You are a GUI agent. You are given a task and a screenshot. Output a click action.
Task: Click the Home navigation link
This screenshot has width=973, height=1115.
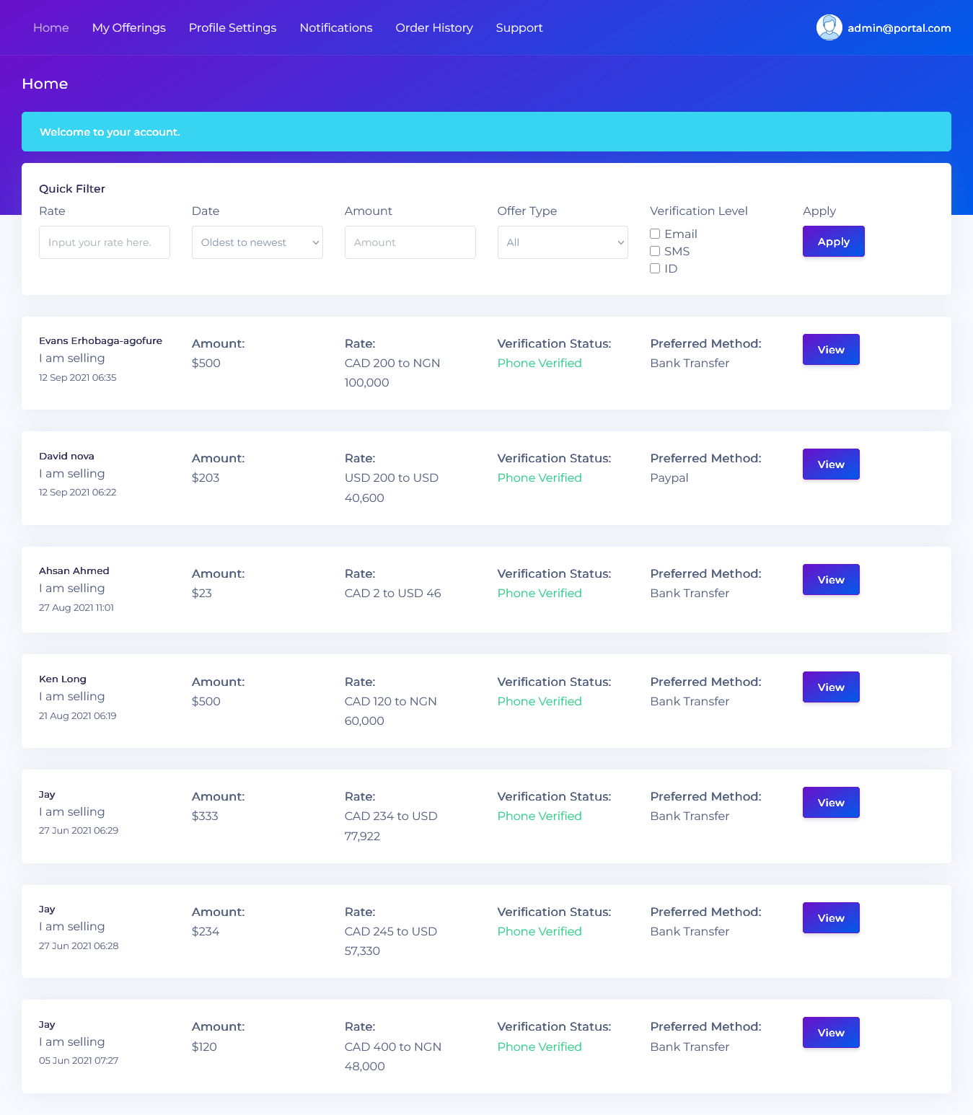point(51,27)
